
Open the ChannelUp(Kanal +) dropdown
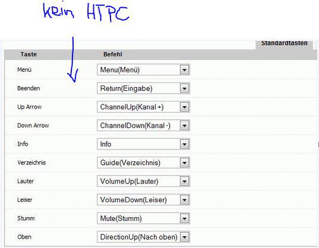click(143, 107)
